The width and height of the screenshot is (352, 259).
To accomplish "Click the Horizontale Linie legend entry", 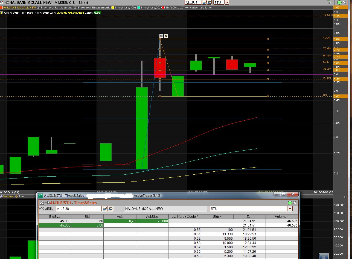I will coord(198,8).
